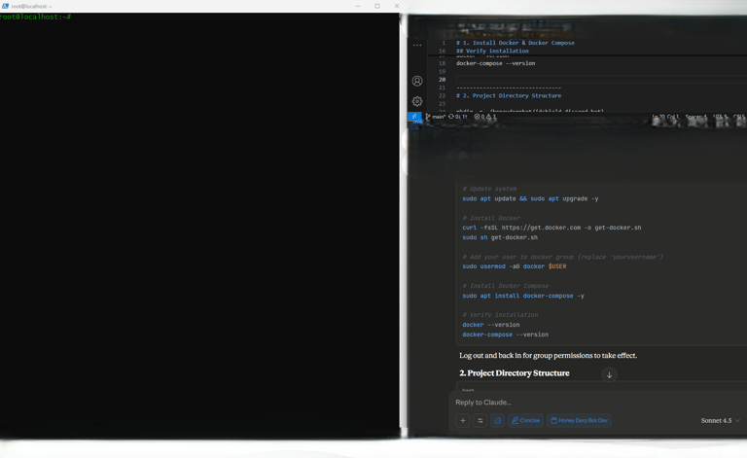The width and height of the screenshot is (747, 458).
Task: Click the '2. Project Directory Structure' heading
Action: (514, 372)
